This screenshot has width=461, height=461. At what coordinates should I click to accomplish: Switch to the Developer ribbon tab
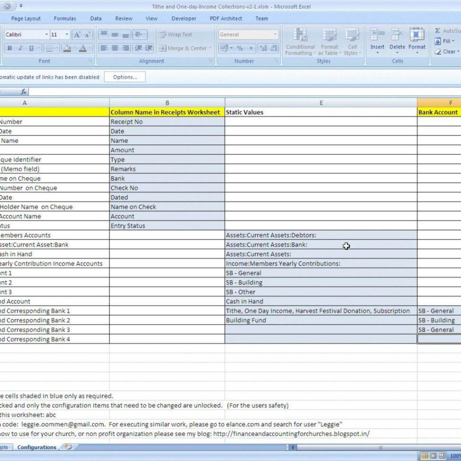[x=183, y=19]
